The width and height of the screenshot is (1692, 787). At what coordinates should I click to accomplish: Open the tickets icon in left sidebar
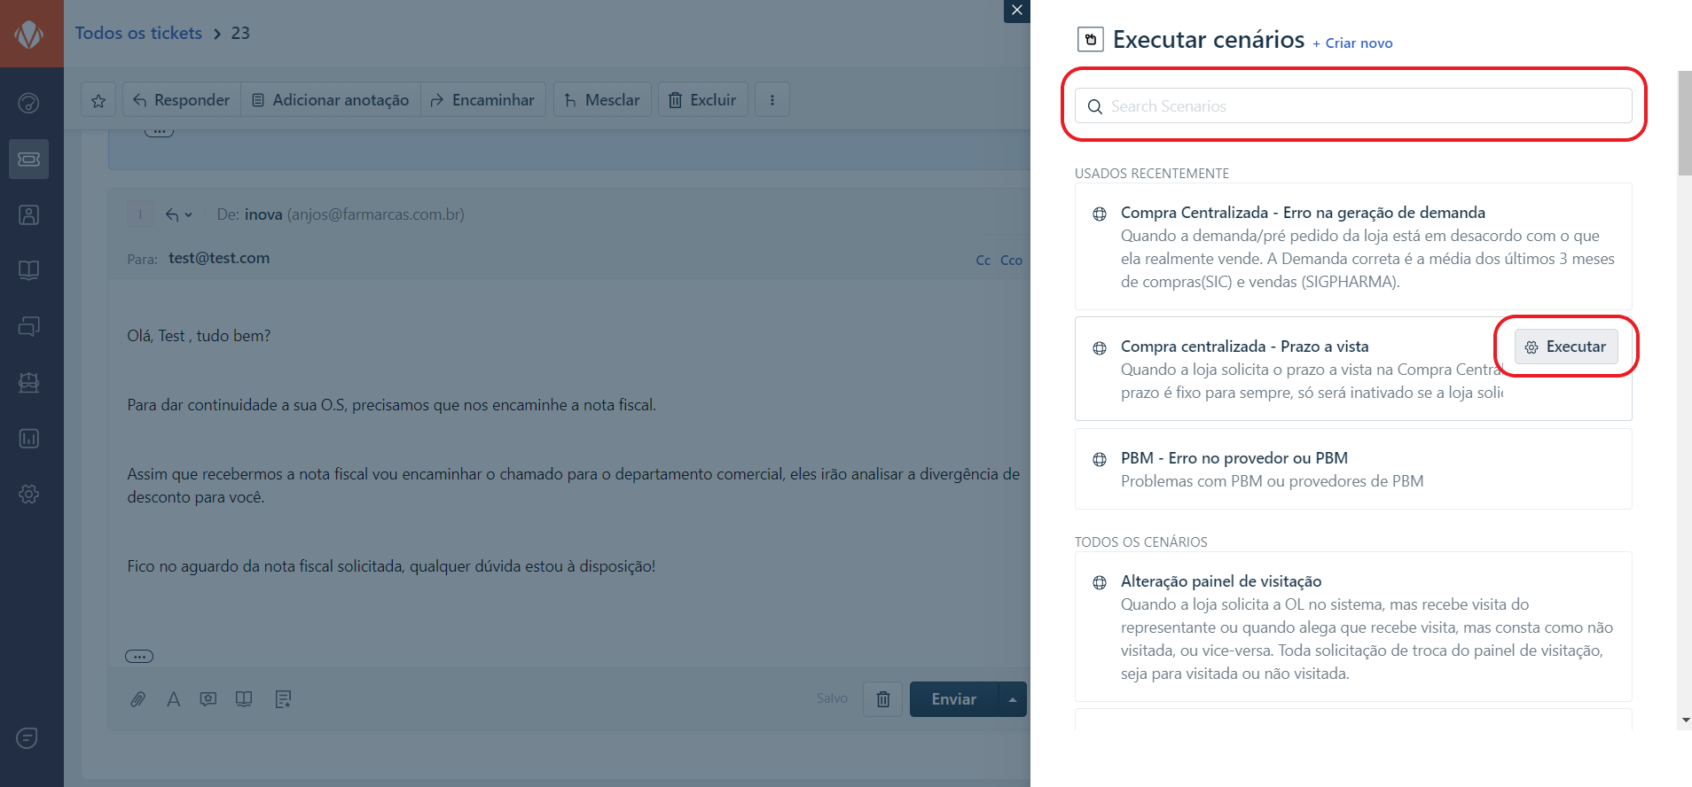[x=28, y=160]
